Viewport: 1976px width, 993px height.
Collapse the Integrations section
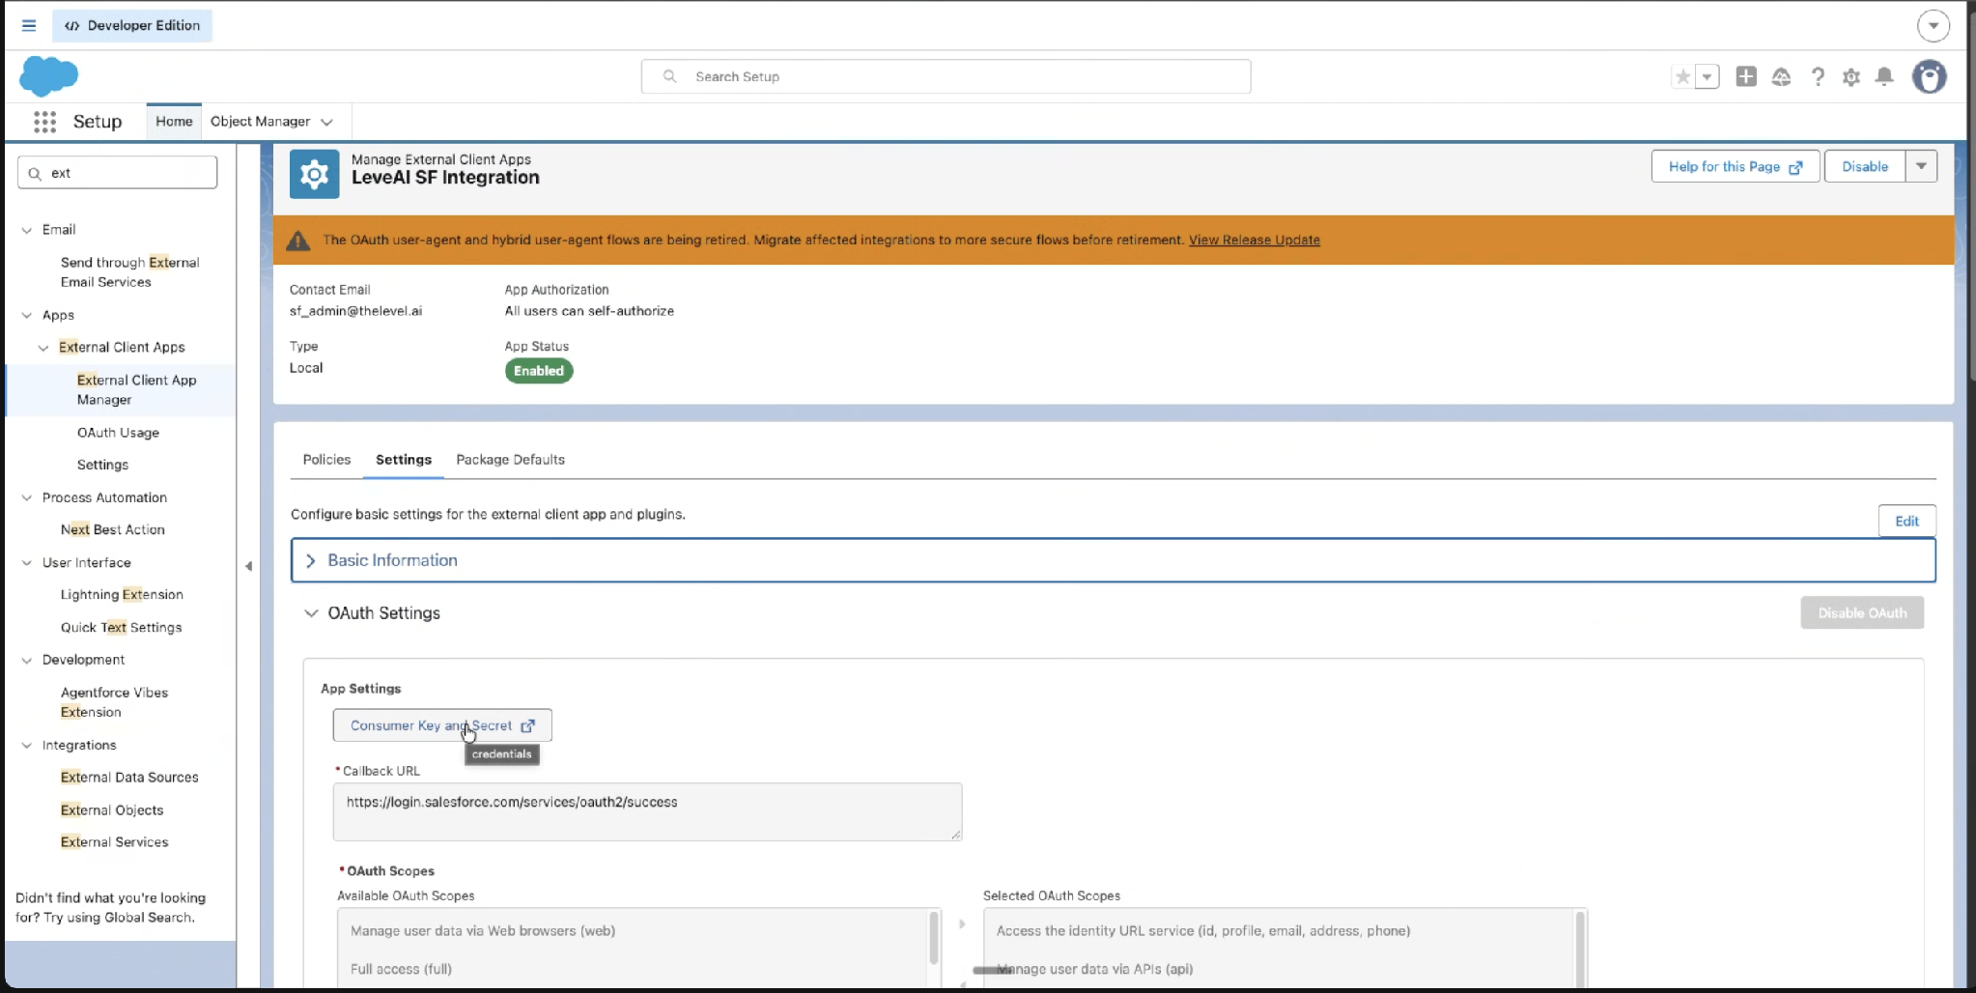point(27,746)
